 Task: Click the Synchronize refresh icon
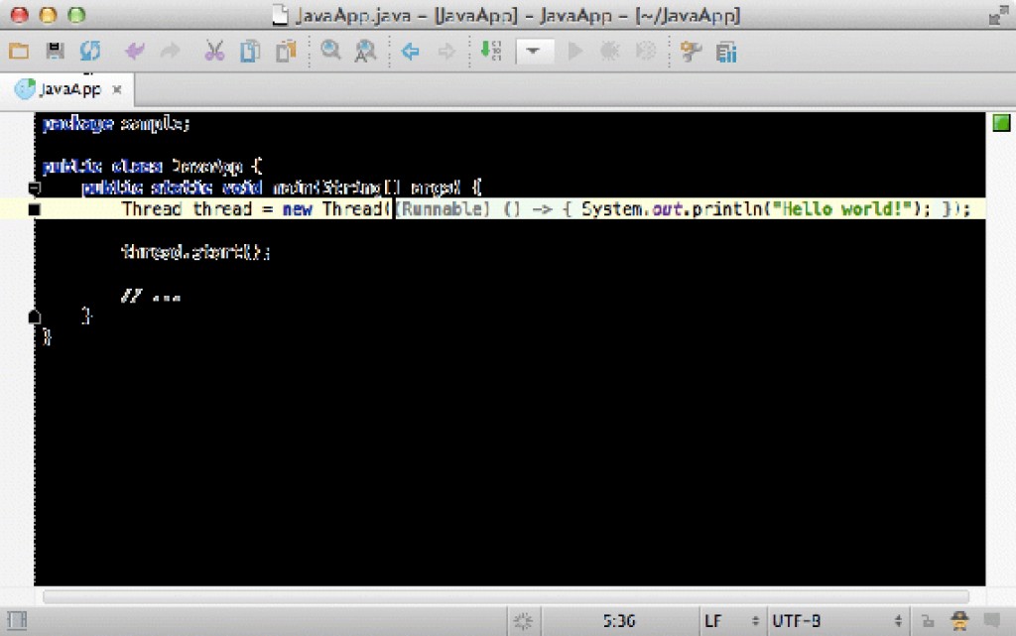90,52
